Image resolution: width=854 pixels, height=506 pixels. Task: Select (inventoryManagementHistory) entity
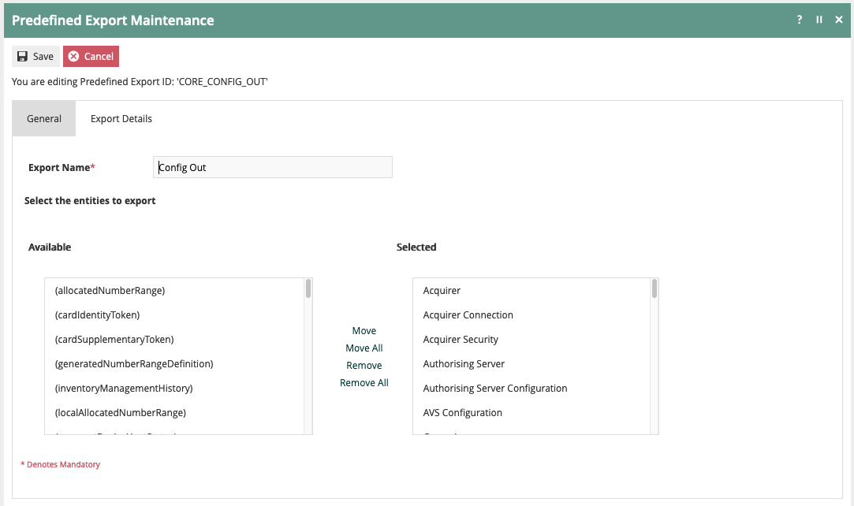(x=124, y=389)
